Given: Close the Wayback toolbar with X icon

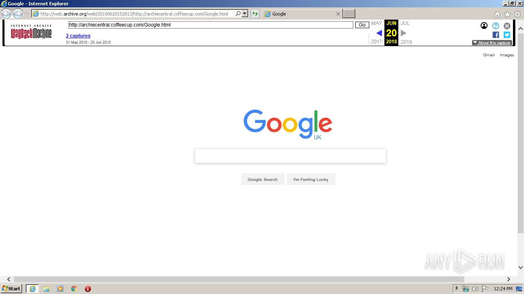Looking at the screenshot, I should 507,26.
